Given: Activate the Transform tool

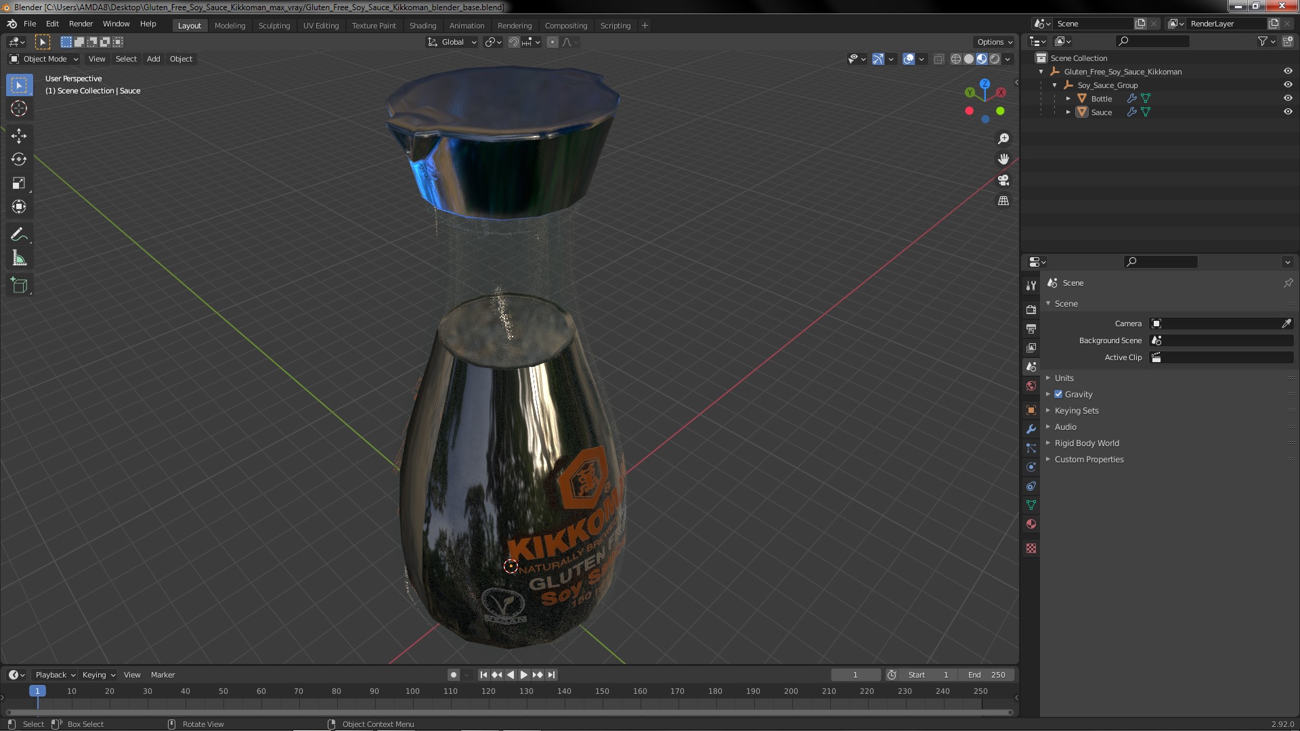Looking at the screenshot, I should pyautogui.click(x=19, y=206).
